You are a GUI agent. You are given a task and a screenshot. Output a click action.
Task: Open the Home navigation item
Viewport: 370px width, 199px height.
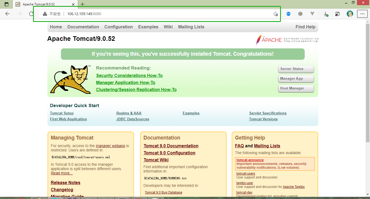tap(56, 27)
